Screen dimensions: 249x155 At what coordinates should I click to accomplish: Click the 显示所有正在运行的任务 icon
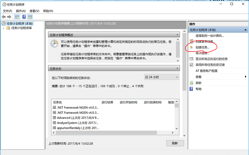(192, 59)
